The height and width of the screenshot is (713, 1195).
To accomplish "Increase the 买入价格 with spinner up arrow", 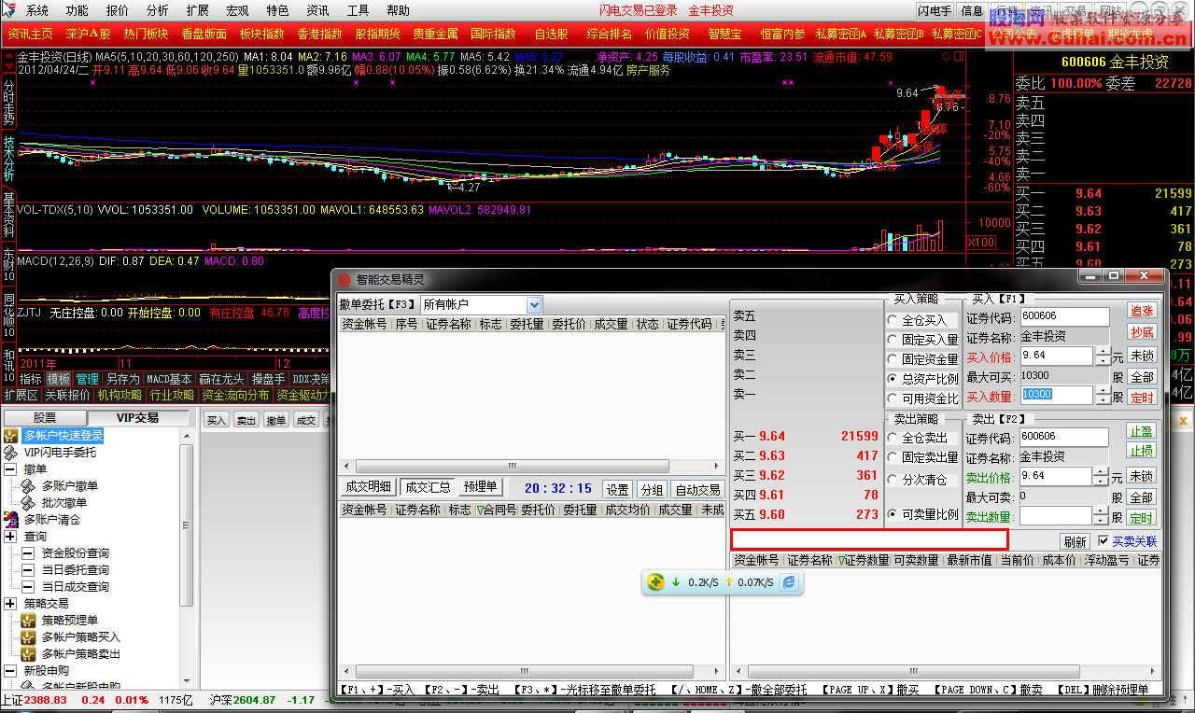I will tap(1103, 352).
